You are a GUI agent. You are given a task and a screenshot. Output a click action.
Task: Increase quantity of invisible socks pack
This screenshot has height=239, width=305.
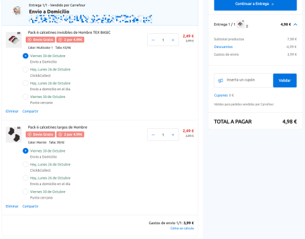point(173,40)
